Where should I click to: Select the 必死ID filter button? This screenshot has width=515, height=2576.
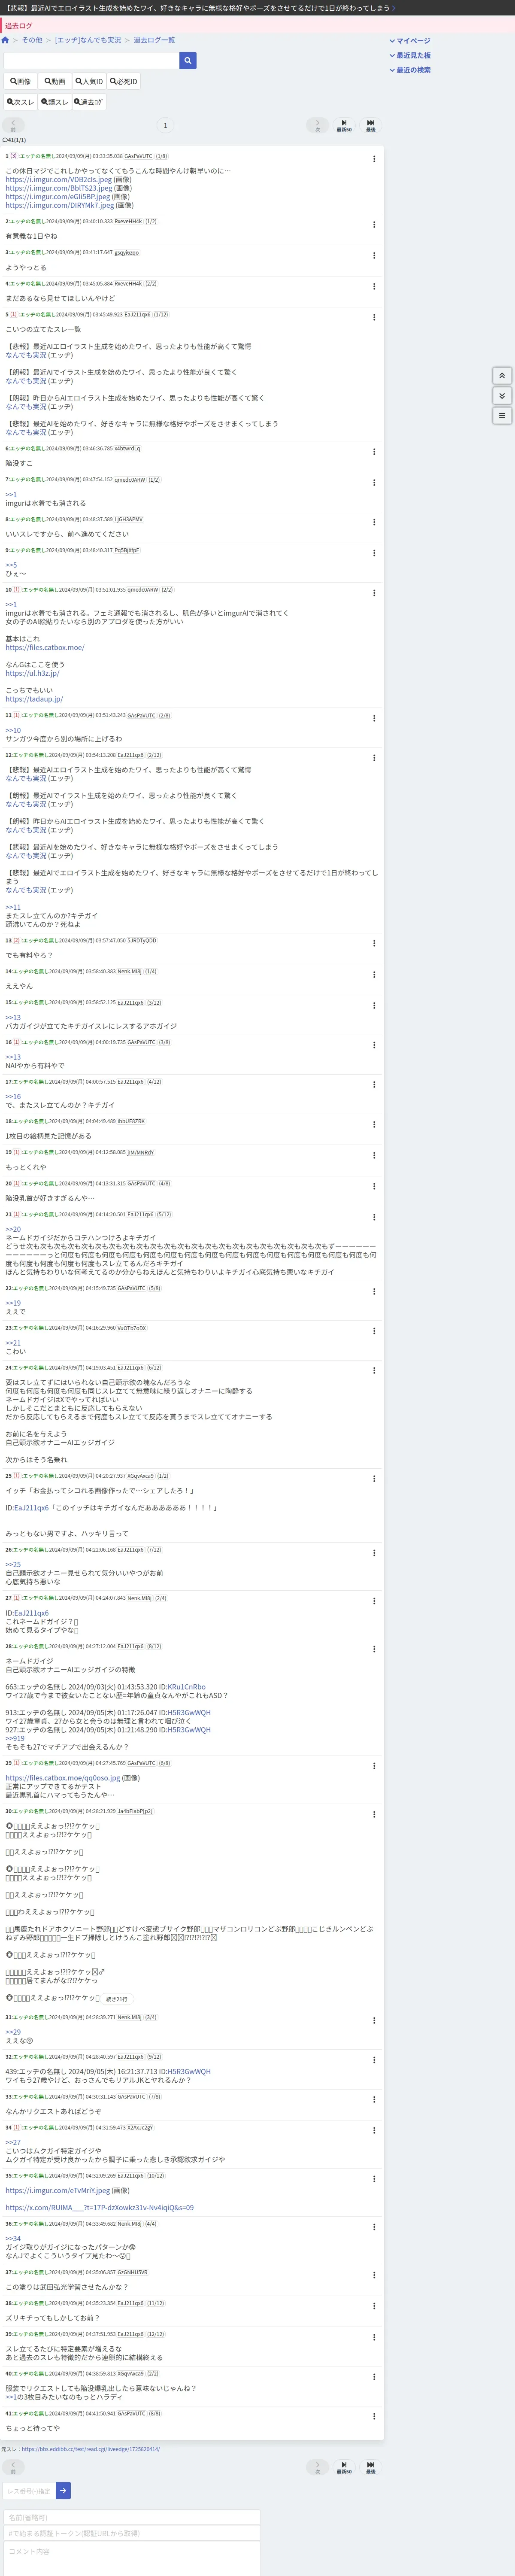point(124,82)
